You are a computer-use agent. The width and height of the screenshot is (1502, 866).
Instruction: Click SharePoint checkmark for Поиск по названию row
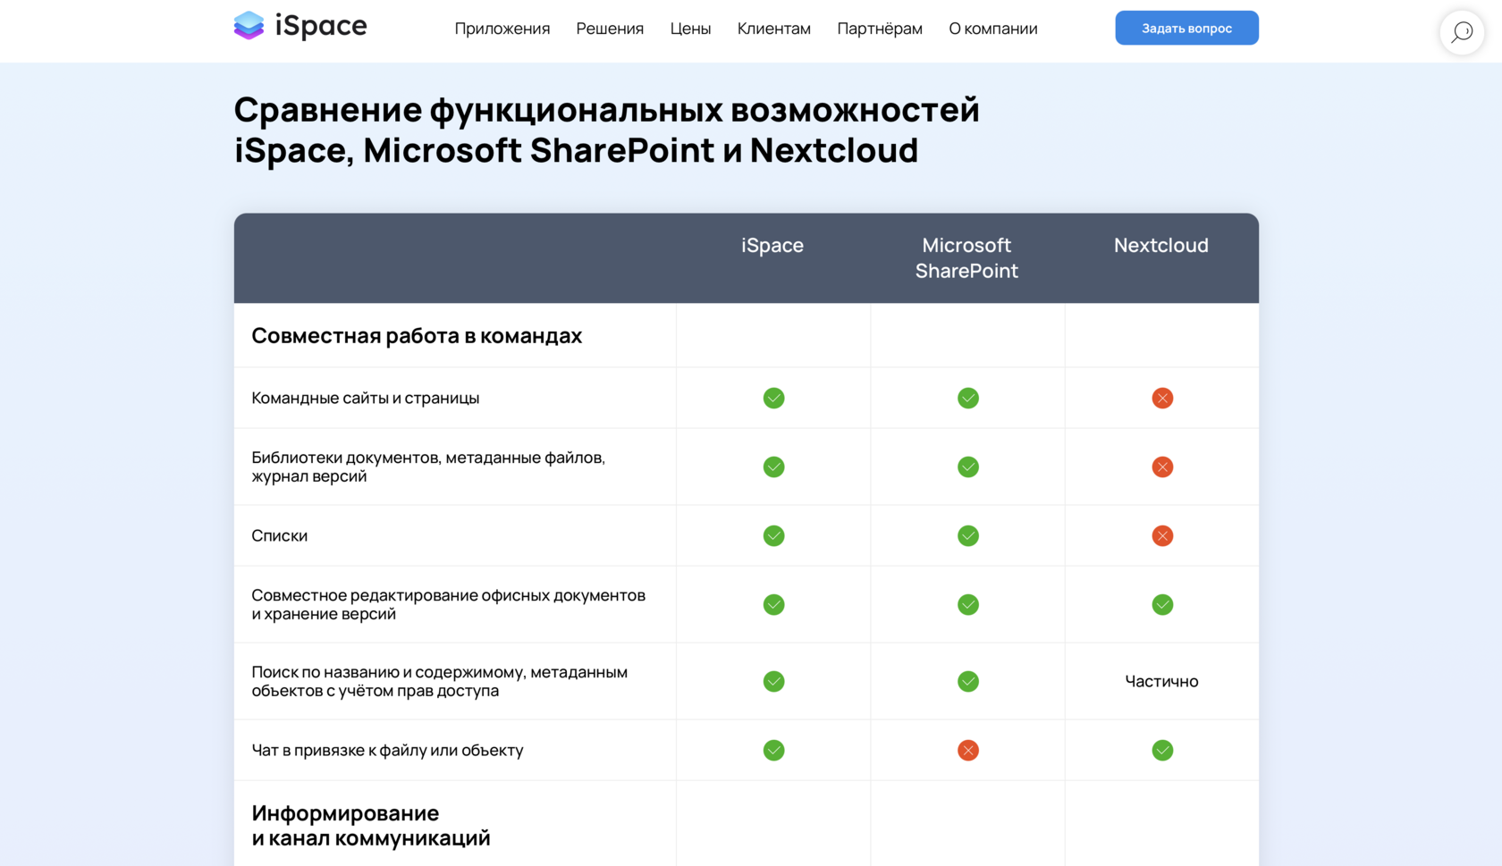point(967,681)
